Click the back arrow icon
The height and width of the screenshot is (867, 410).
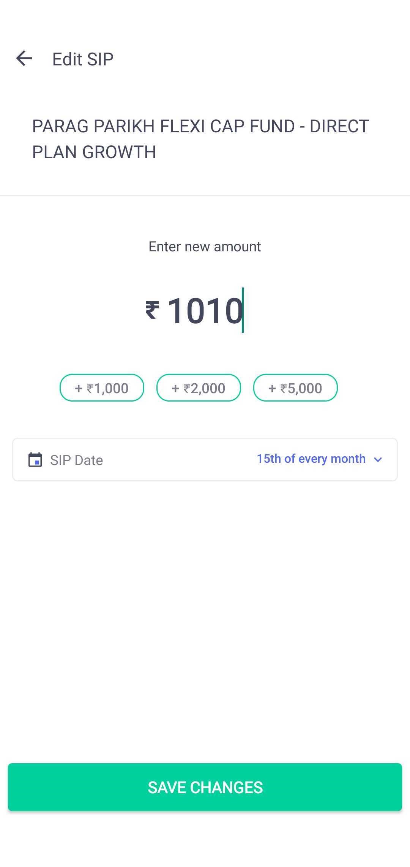click(x=24, y=58)
